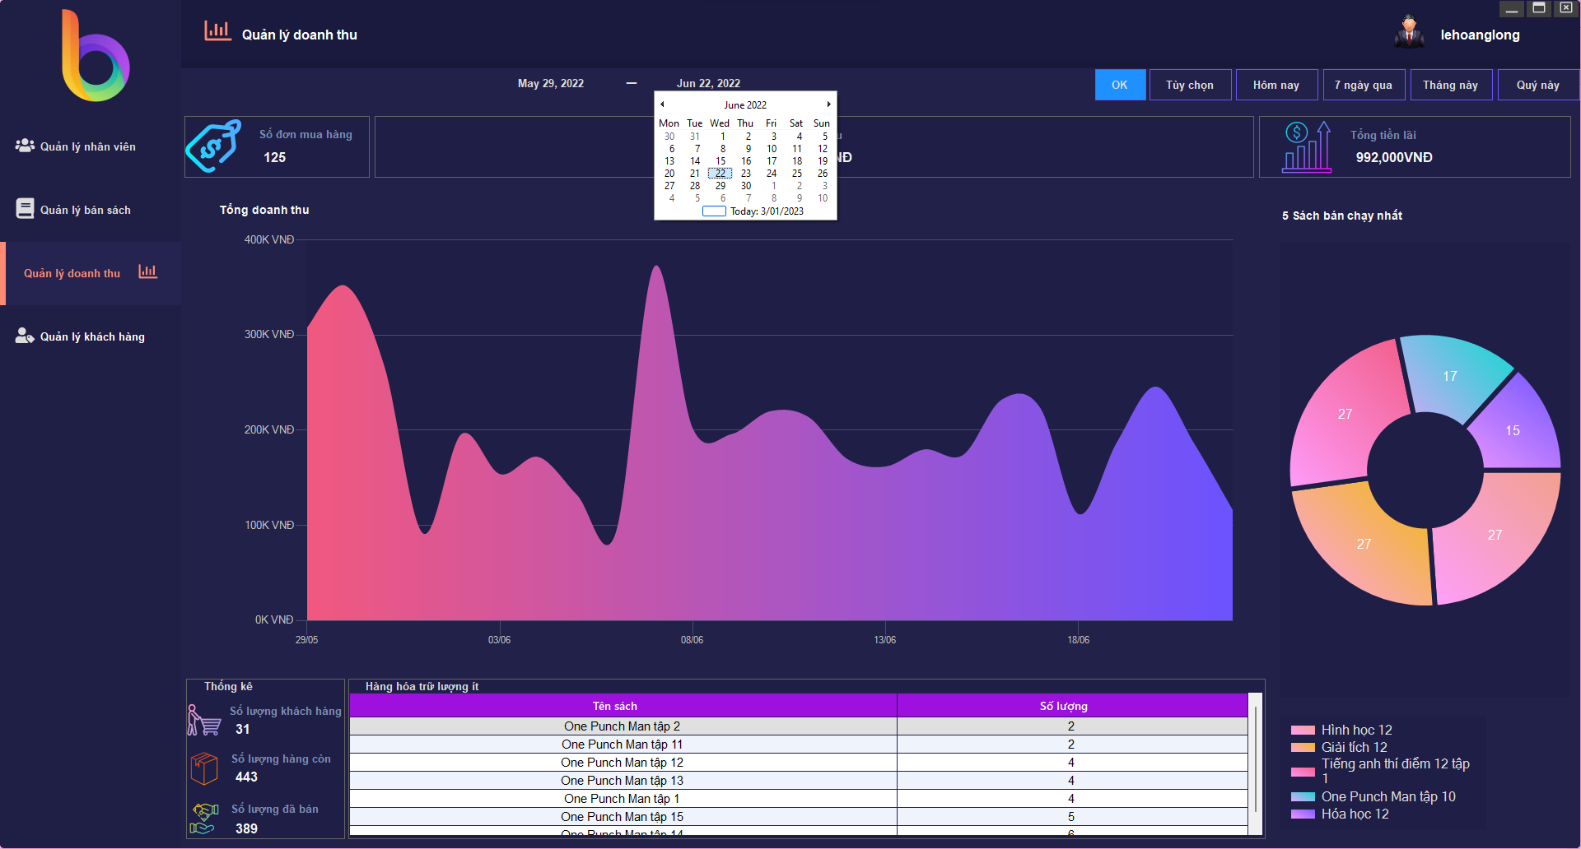The height and width of the screenshot is (849, 1581).
Task: Click the book icon beside Quản lý bán sách
Action: point(25,209)
